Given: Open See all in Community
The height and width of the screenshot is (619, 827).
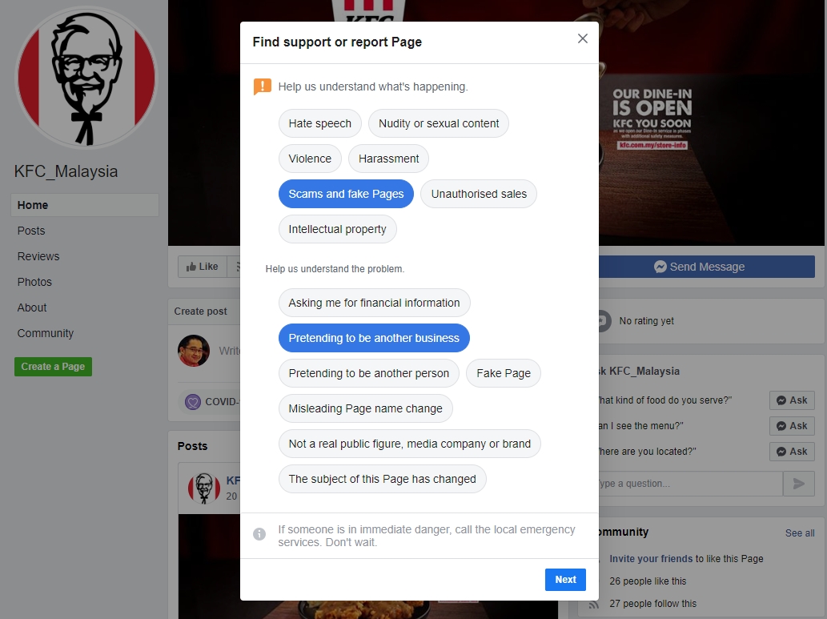Looking at the screenshot, I should (799, 533).
